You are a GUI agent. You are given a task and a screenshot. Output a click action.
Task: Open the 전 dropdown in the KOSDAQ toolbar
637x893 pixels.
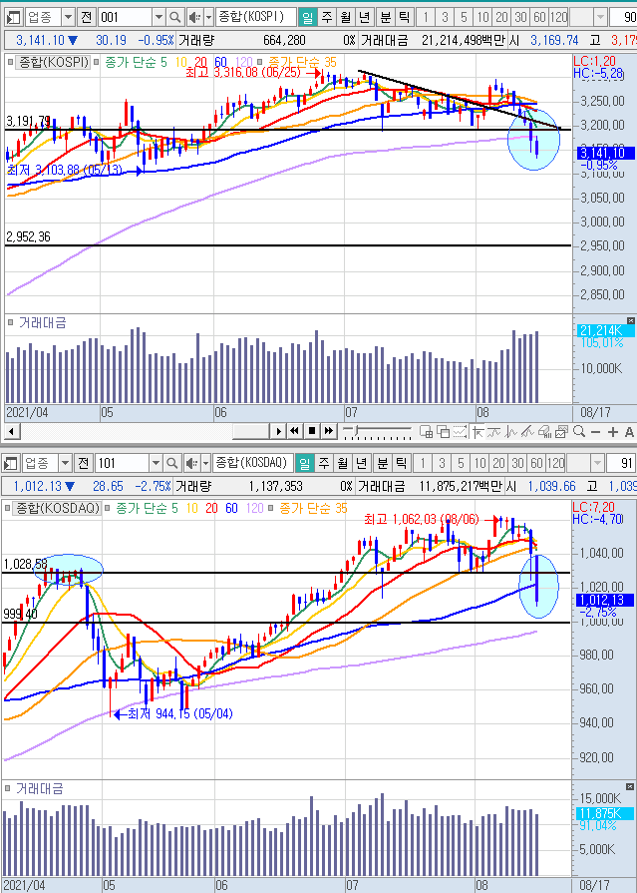87,463
